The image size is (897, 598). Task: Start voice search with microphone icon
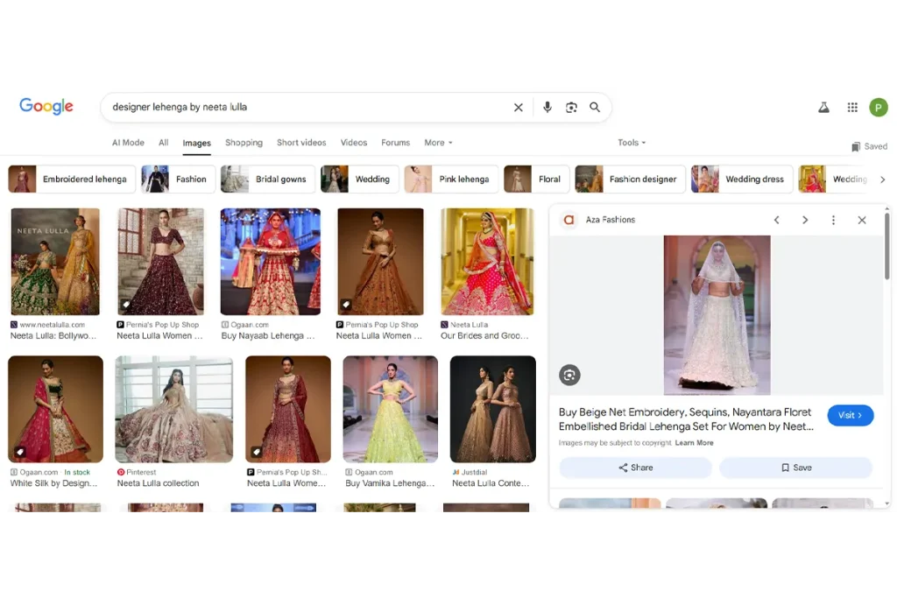(547, 108)
